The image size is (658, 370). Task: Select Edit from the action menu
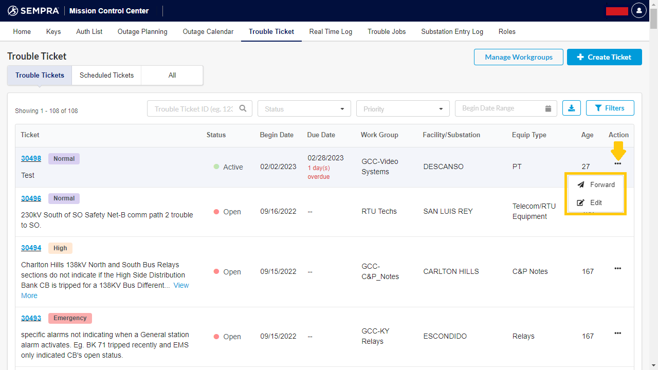coord(590,203)
